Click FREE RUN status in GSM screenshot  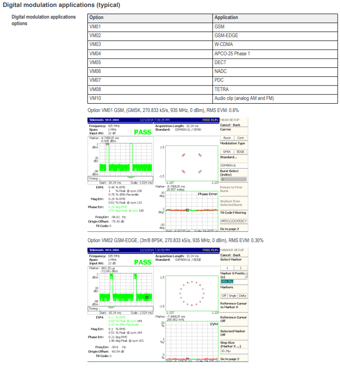(210, 120)
